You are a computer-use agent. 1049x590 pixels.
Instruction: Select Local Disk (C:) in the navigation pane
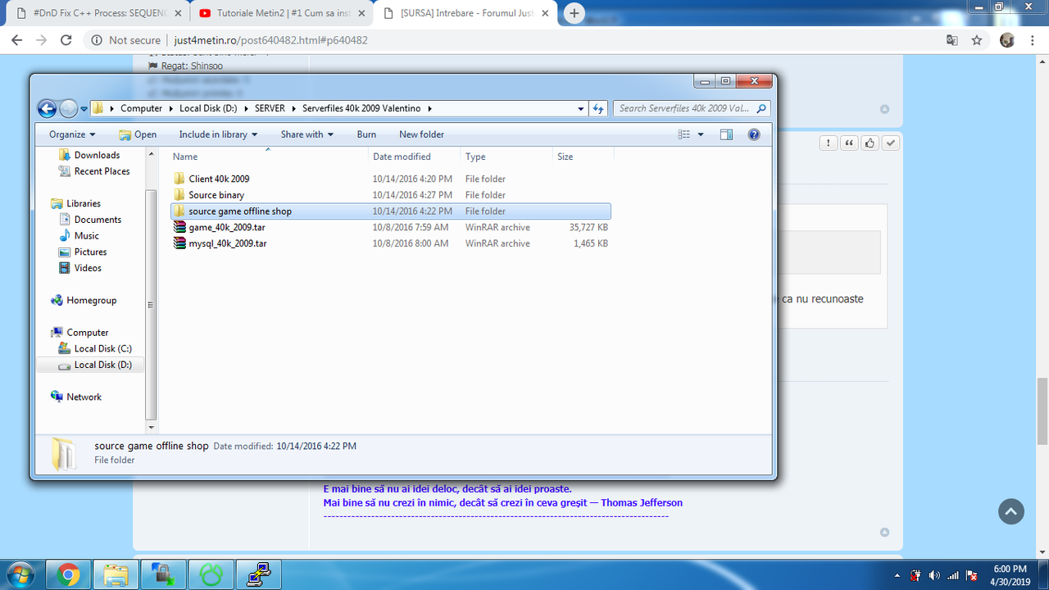tap(102, 348)
